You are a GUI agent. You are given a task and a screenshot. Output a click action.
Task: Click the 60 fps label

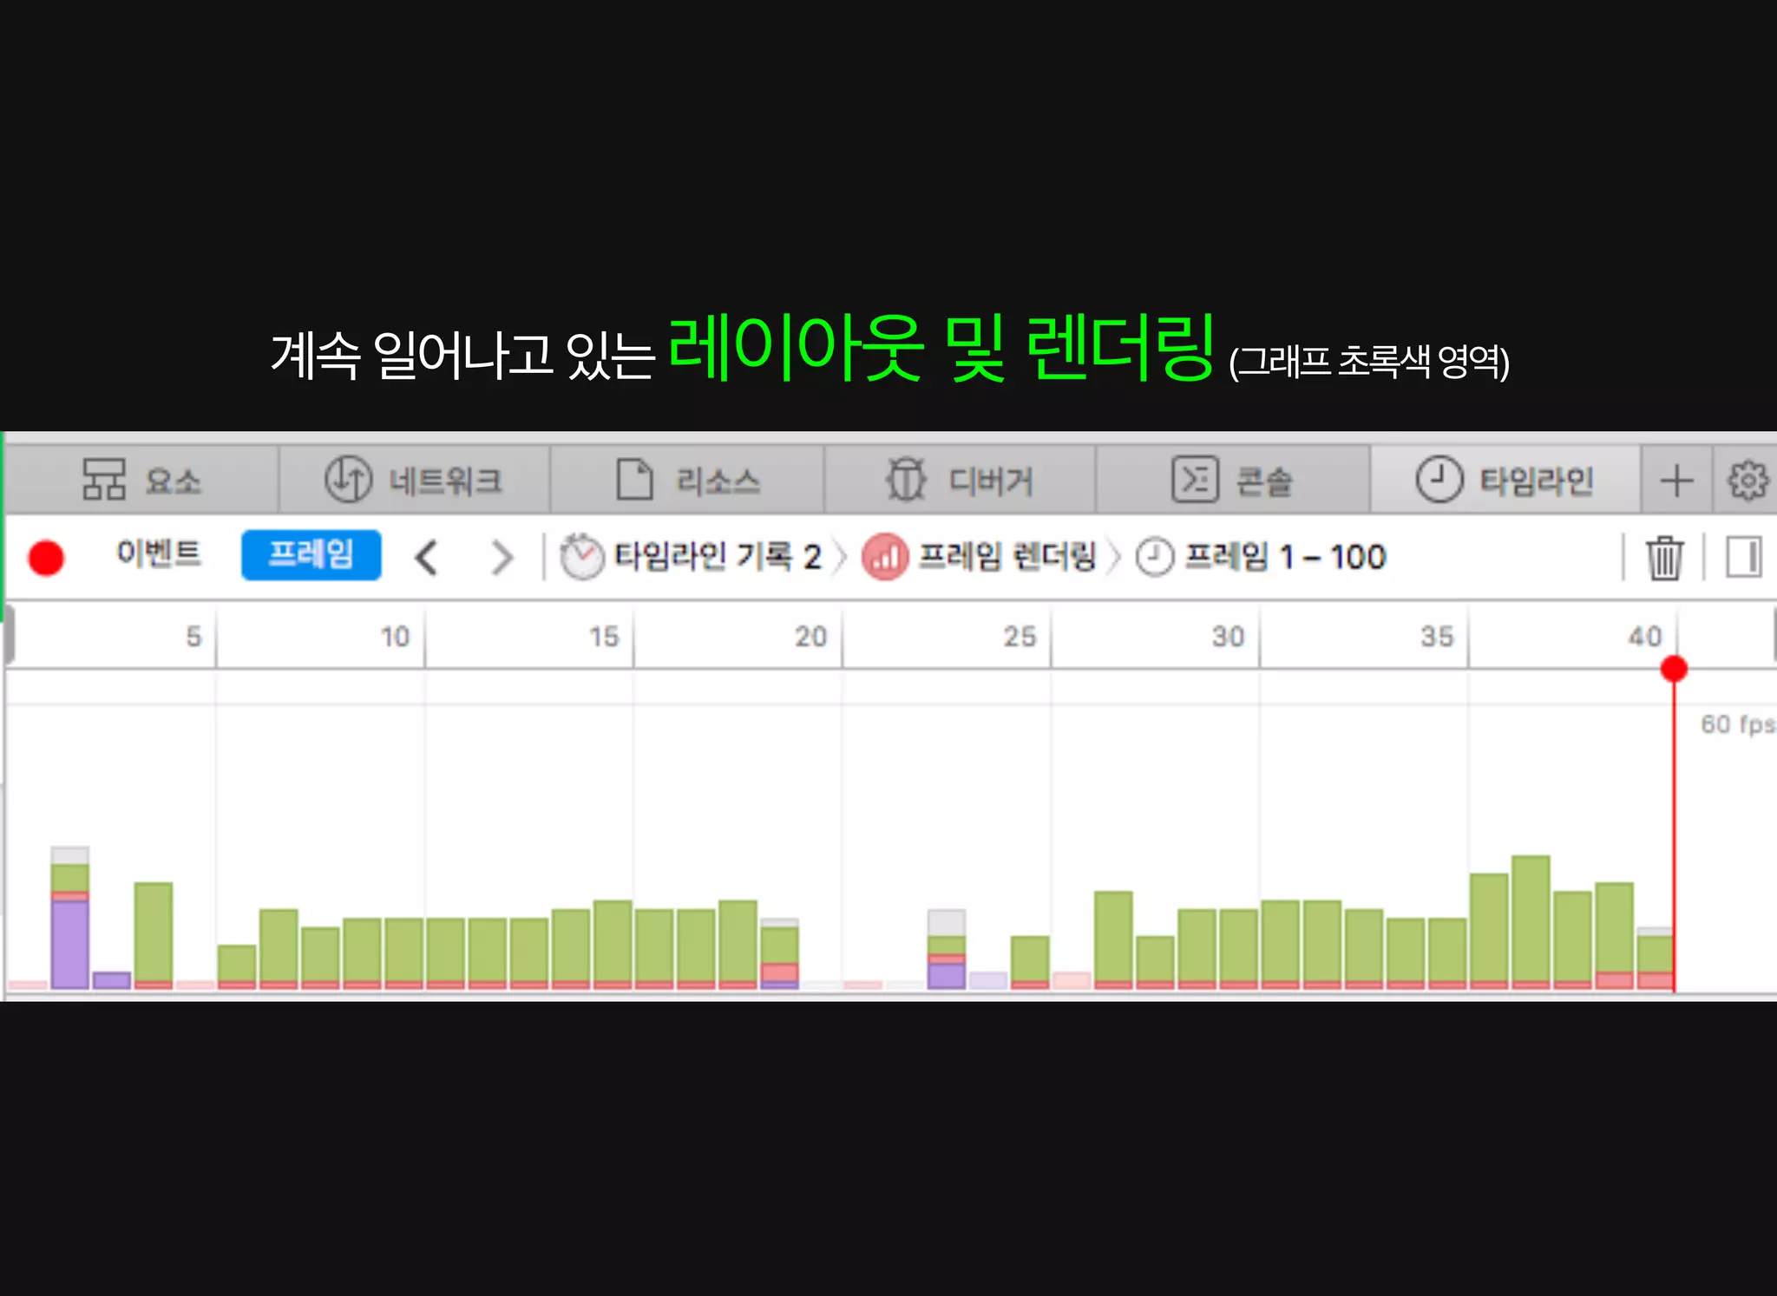[x=1737, y=724]
